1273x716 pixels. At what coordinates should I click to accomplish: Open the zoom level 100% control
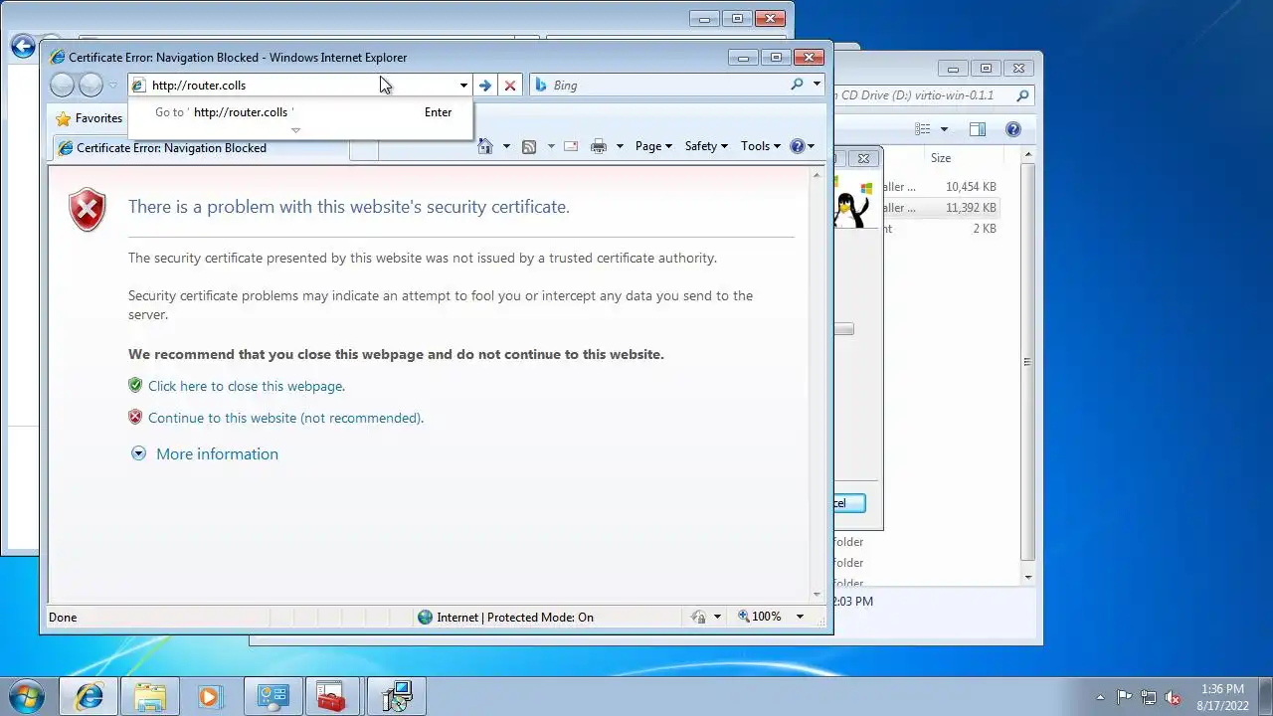pyautogui.click(x=760, y=618)
